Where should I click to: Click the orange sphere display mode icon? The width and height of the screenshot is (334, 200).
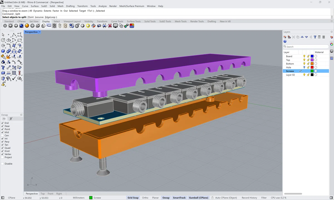pyautogui.click(x=27, y=26)
